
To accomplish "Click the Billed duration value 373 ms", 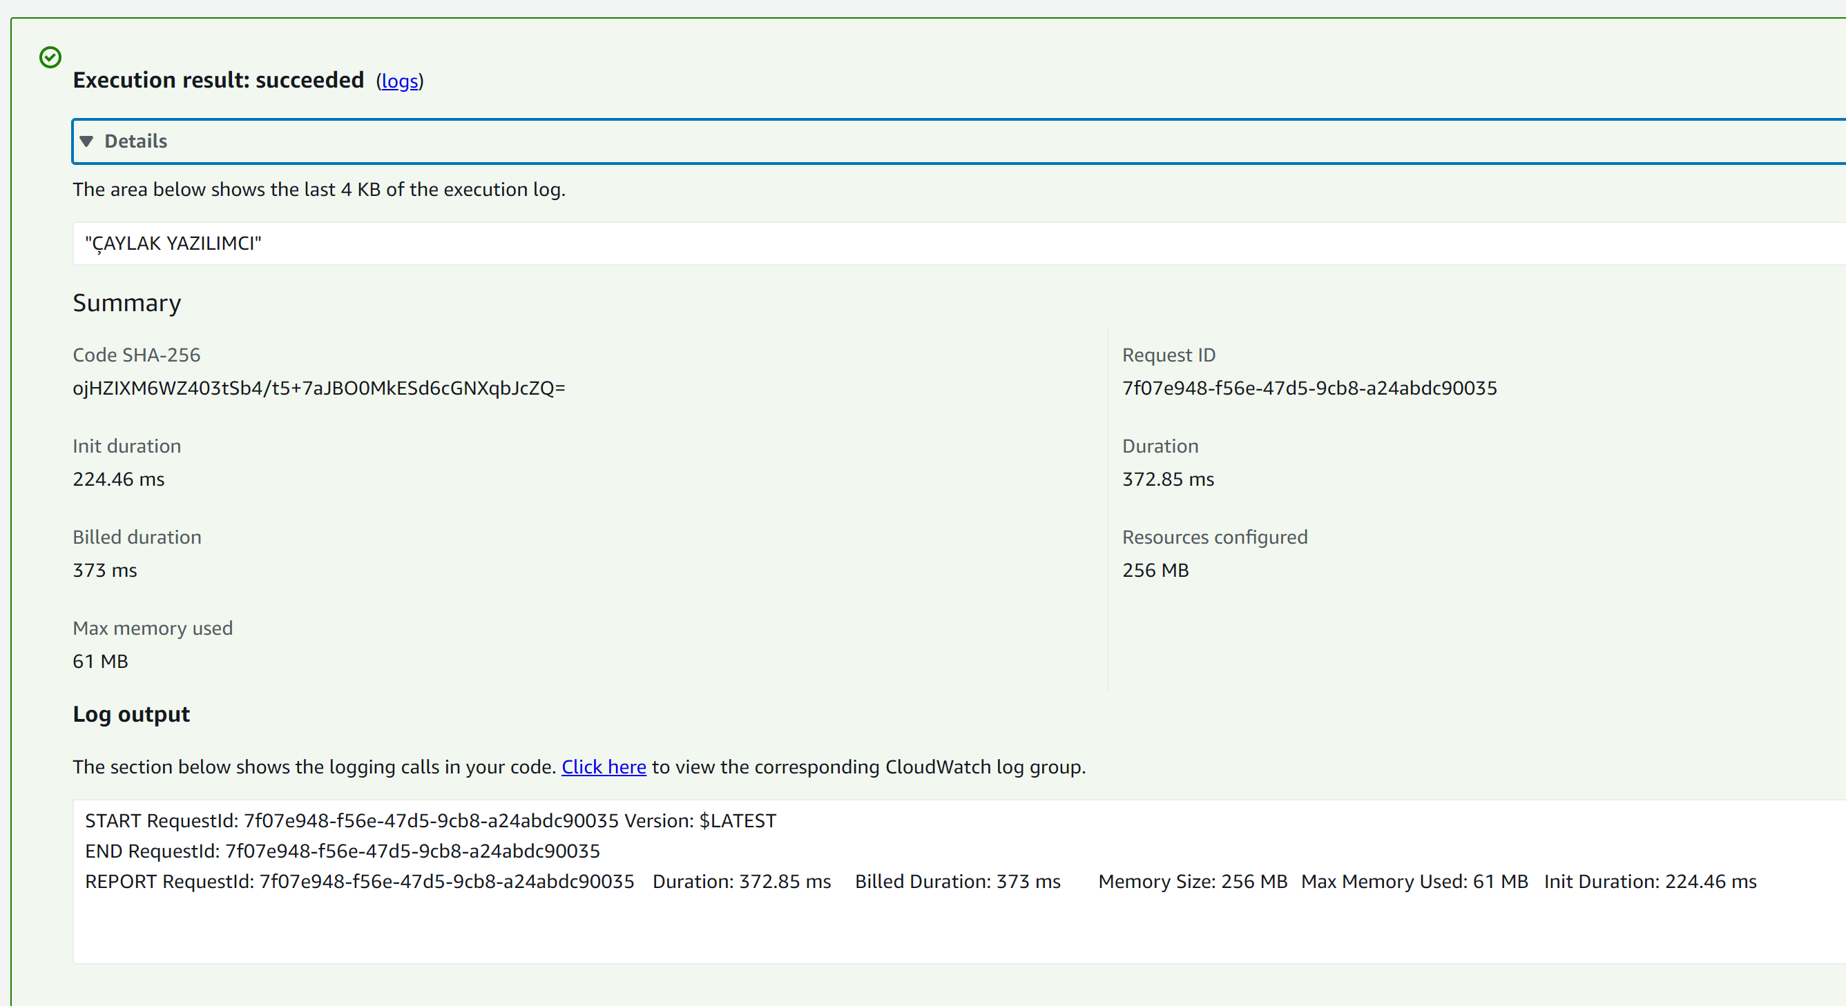I will [x=104, y=570].
